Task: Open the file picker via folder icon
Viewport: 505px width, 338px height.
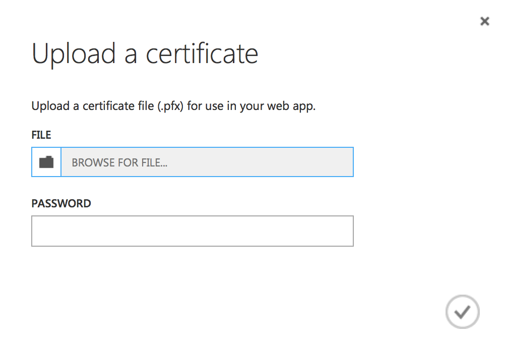Action: 46,162
